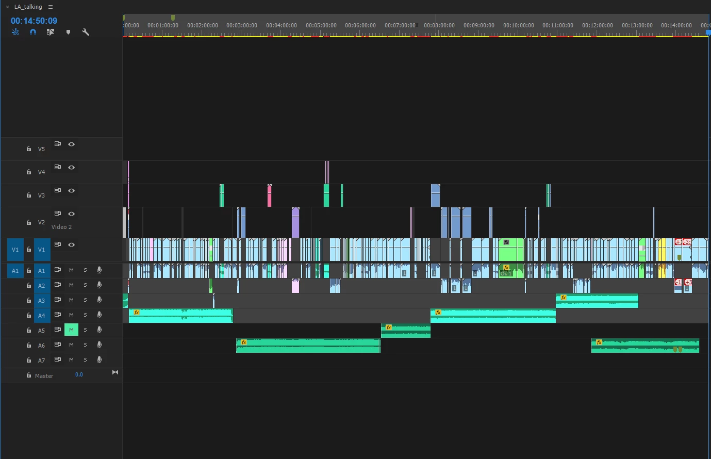Image resolution: width=711 pixels, height=459 pixels.
Task: Enable voice-over record on track A5
Action: tap(99, 330)
